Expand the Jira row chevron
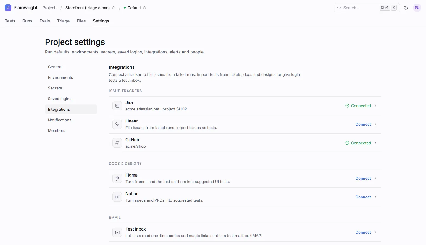 point(375,106)
